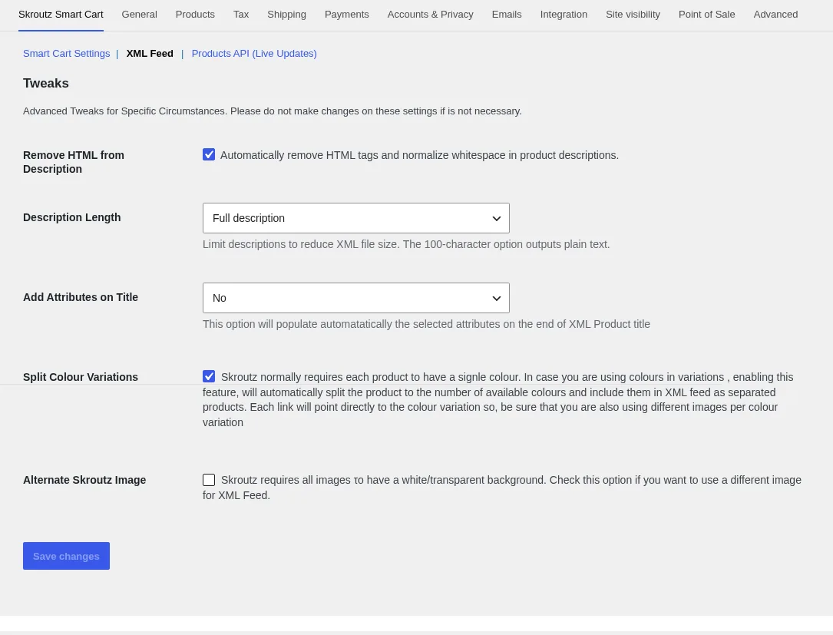Click the 'Description Length' label
The height and width of the screenshot is (635, 833).
point(71,217)
